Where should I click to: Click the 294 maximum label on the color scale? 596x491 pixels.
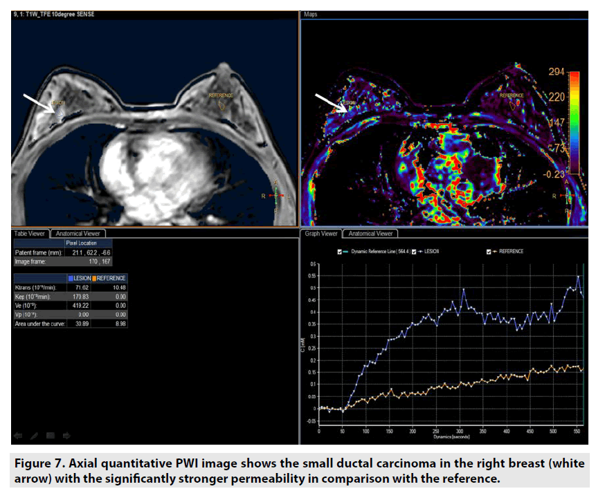point(557,71)
